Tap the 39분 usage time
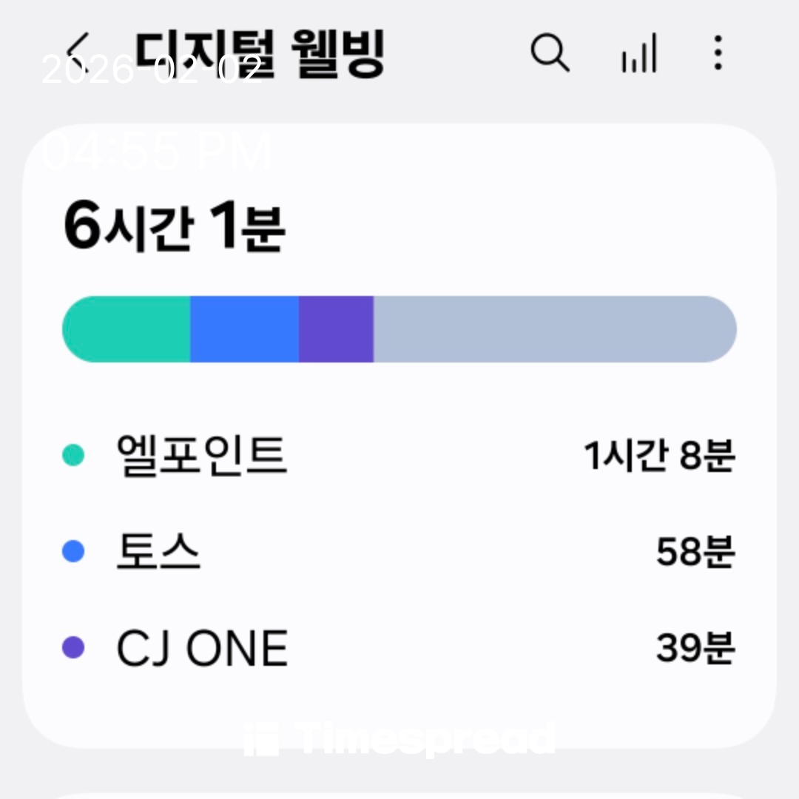799x799 pixels. (695, 649)
